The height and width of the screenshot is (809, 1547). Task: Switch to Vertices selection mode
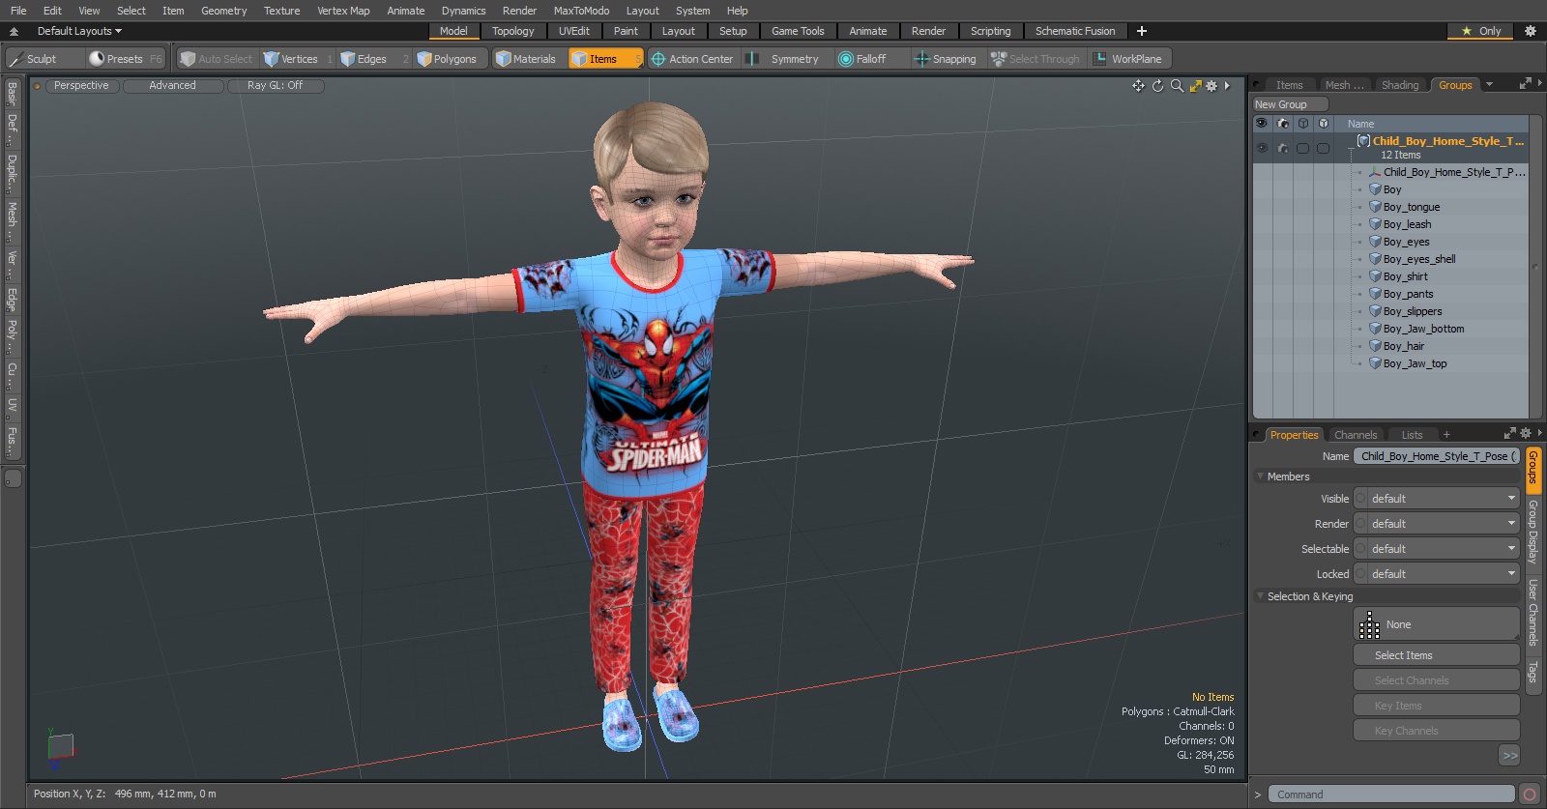(297, 59)
